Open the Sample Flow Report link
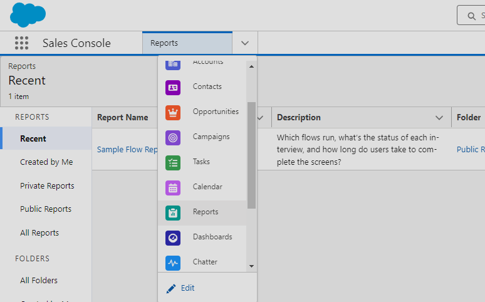Viewport: 485px width, 302px height. pyautogui.click(x=127, y=150)
